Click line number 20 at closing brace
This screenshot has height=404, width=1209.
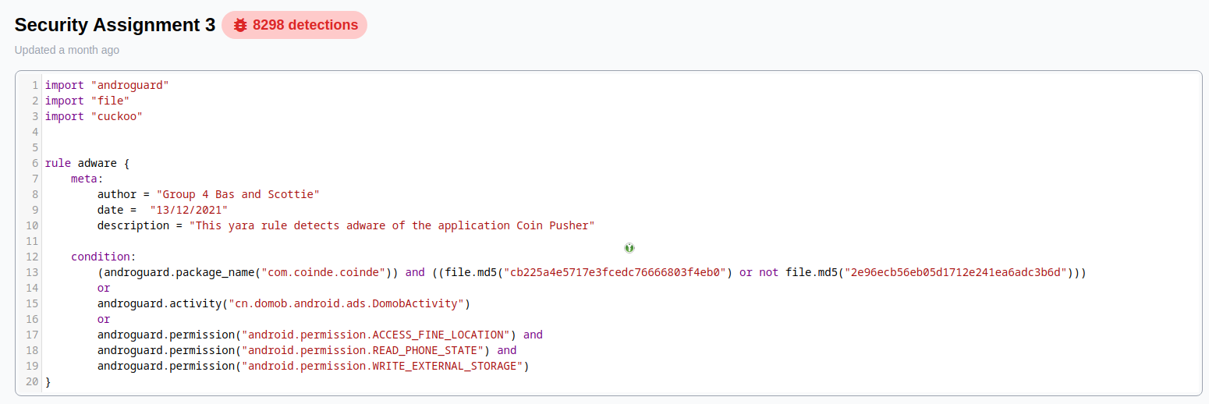tap(32, 381)
